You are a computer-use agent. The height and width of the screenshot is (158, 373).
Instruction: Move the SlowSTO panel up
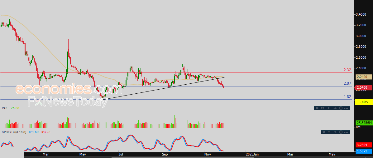(335, 132)
